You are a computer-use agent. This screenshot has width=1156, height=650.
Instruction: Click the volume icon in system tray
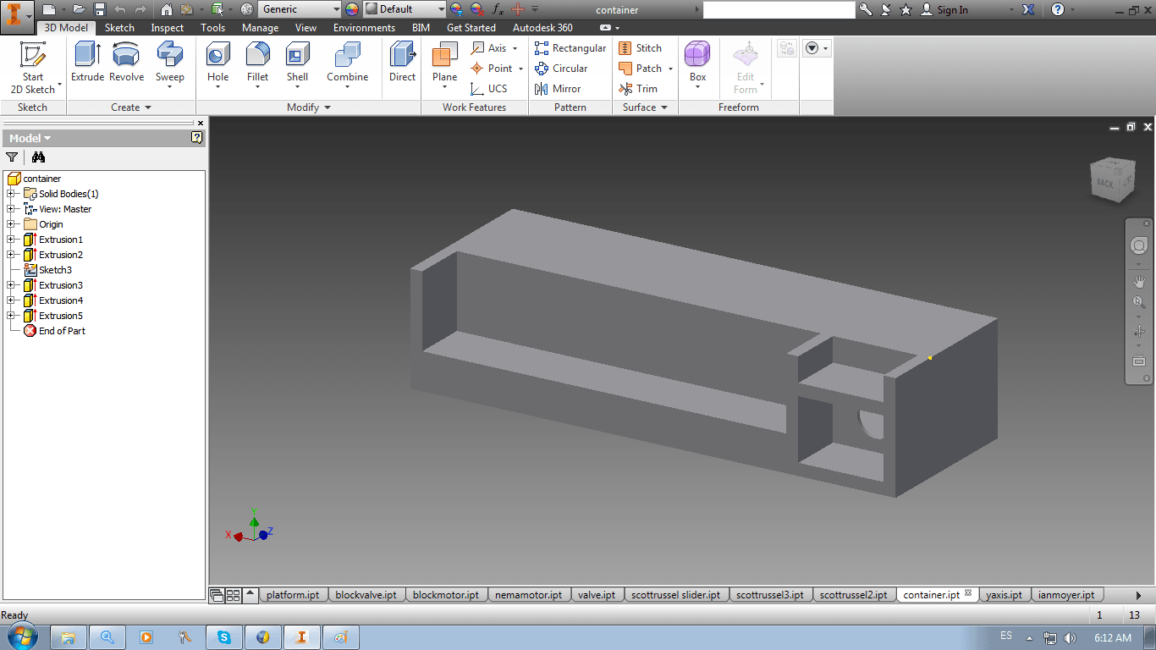tap(1070, 637)
